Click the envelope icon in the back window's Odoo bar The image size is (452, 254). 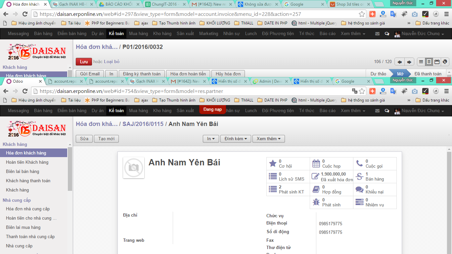377,34
